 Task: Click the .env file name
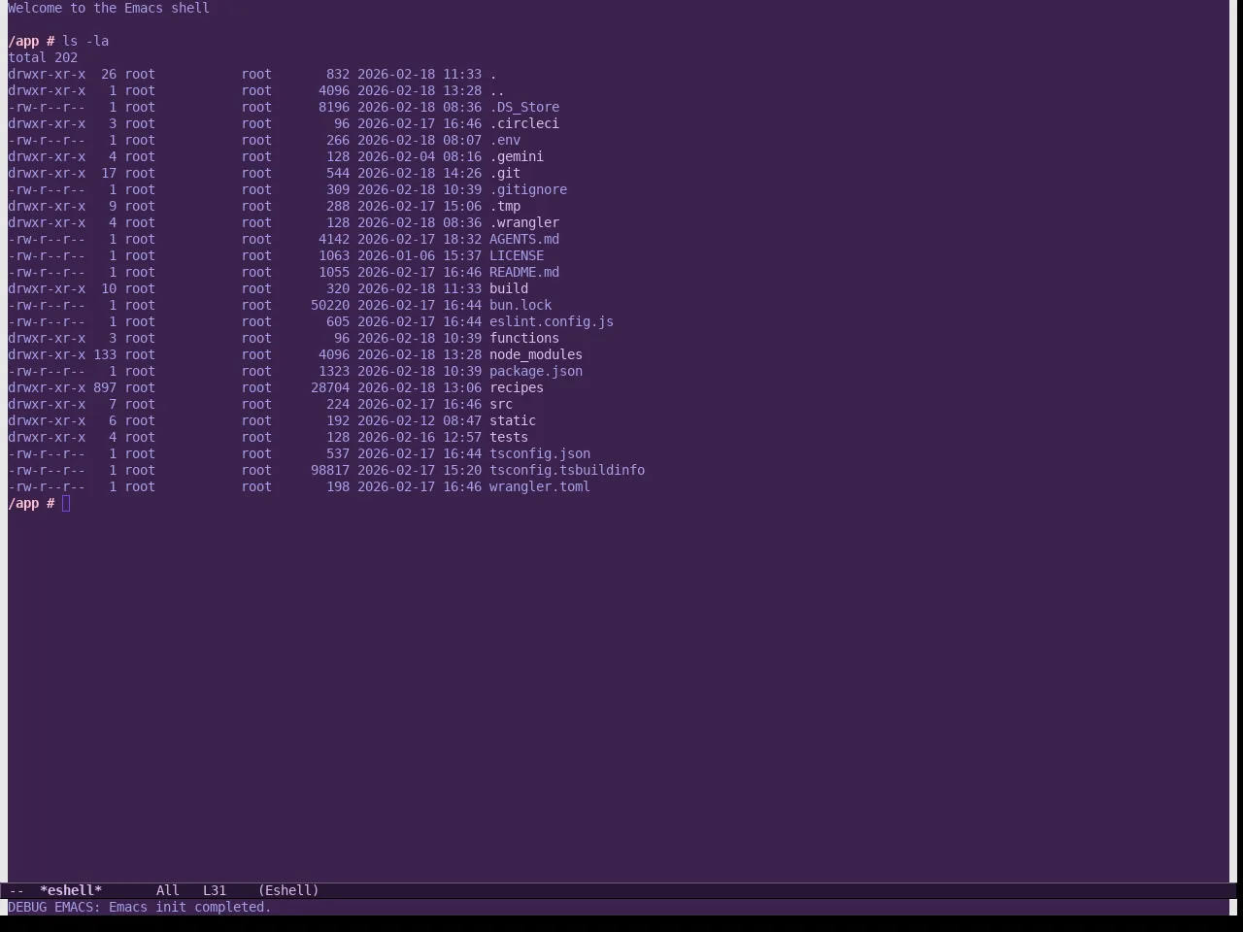[x=505, y=140]
